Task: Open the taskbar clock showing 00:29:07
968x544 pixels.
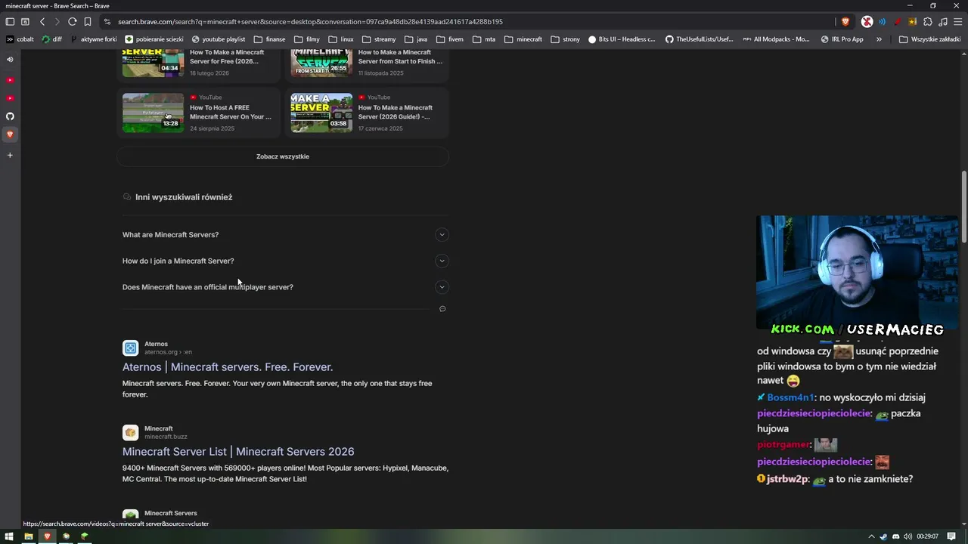Action: (x=928, y=536)
